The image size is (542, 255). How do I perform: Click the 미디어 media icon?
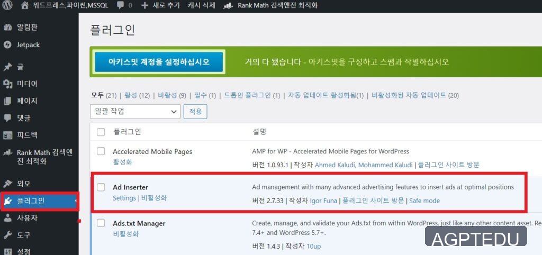click(7, 84)
